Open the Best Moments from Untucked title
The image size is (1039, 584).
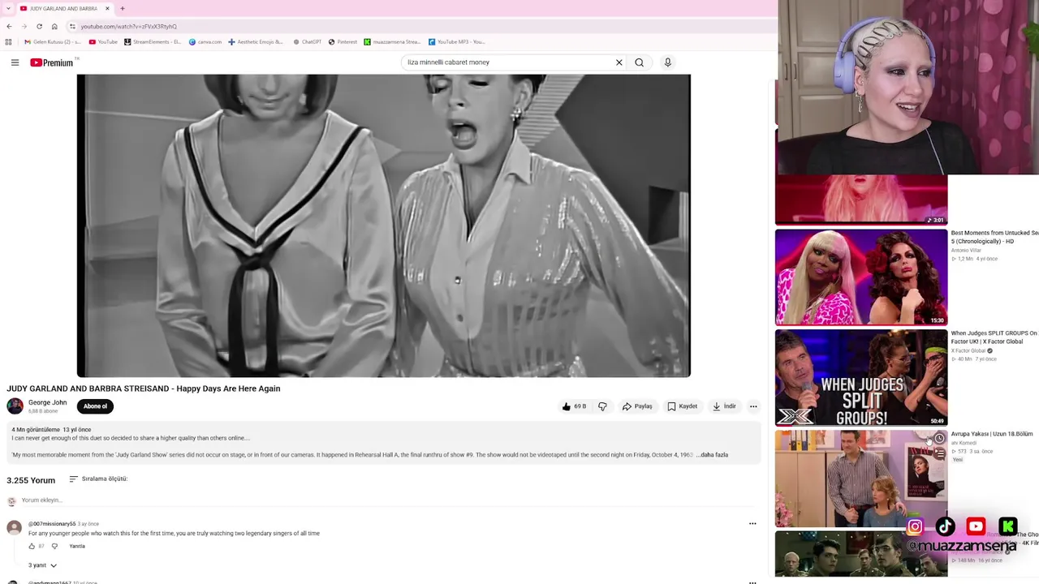click(x=994, y=237)
